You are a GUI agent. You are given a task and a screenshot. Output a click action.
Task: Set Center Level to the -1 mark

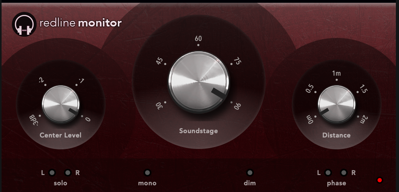tap(81, 81)
